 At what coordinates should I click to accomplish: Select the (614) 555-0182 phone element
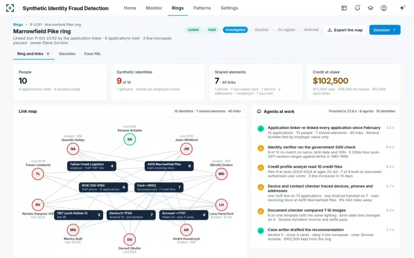coord(103,187)
